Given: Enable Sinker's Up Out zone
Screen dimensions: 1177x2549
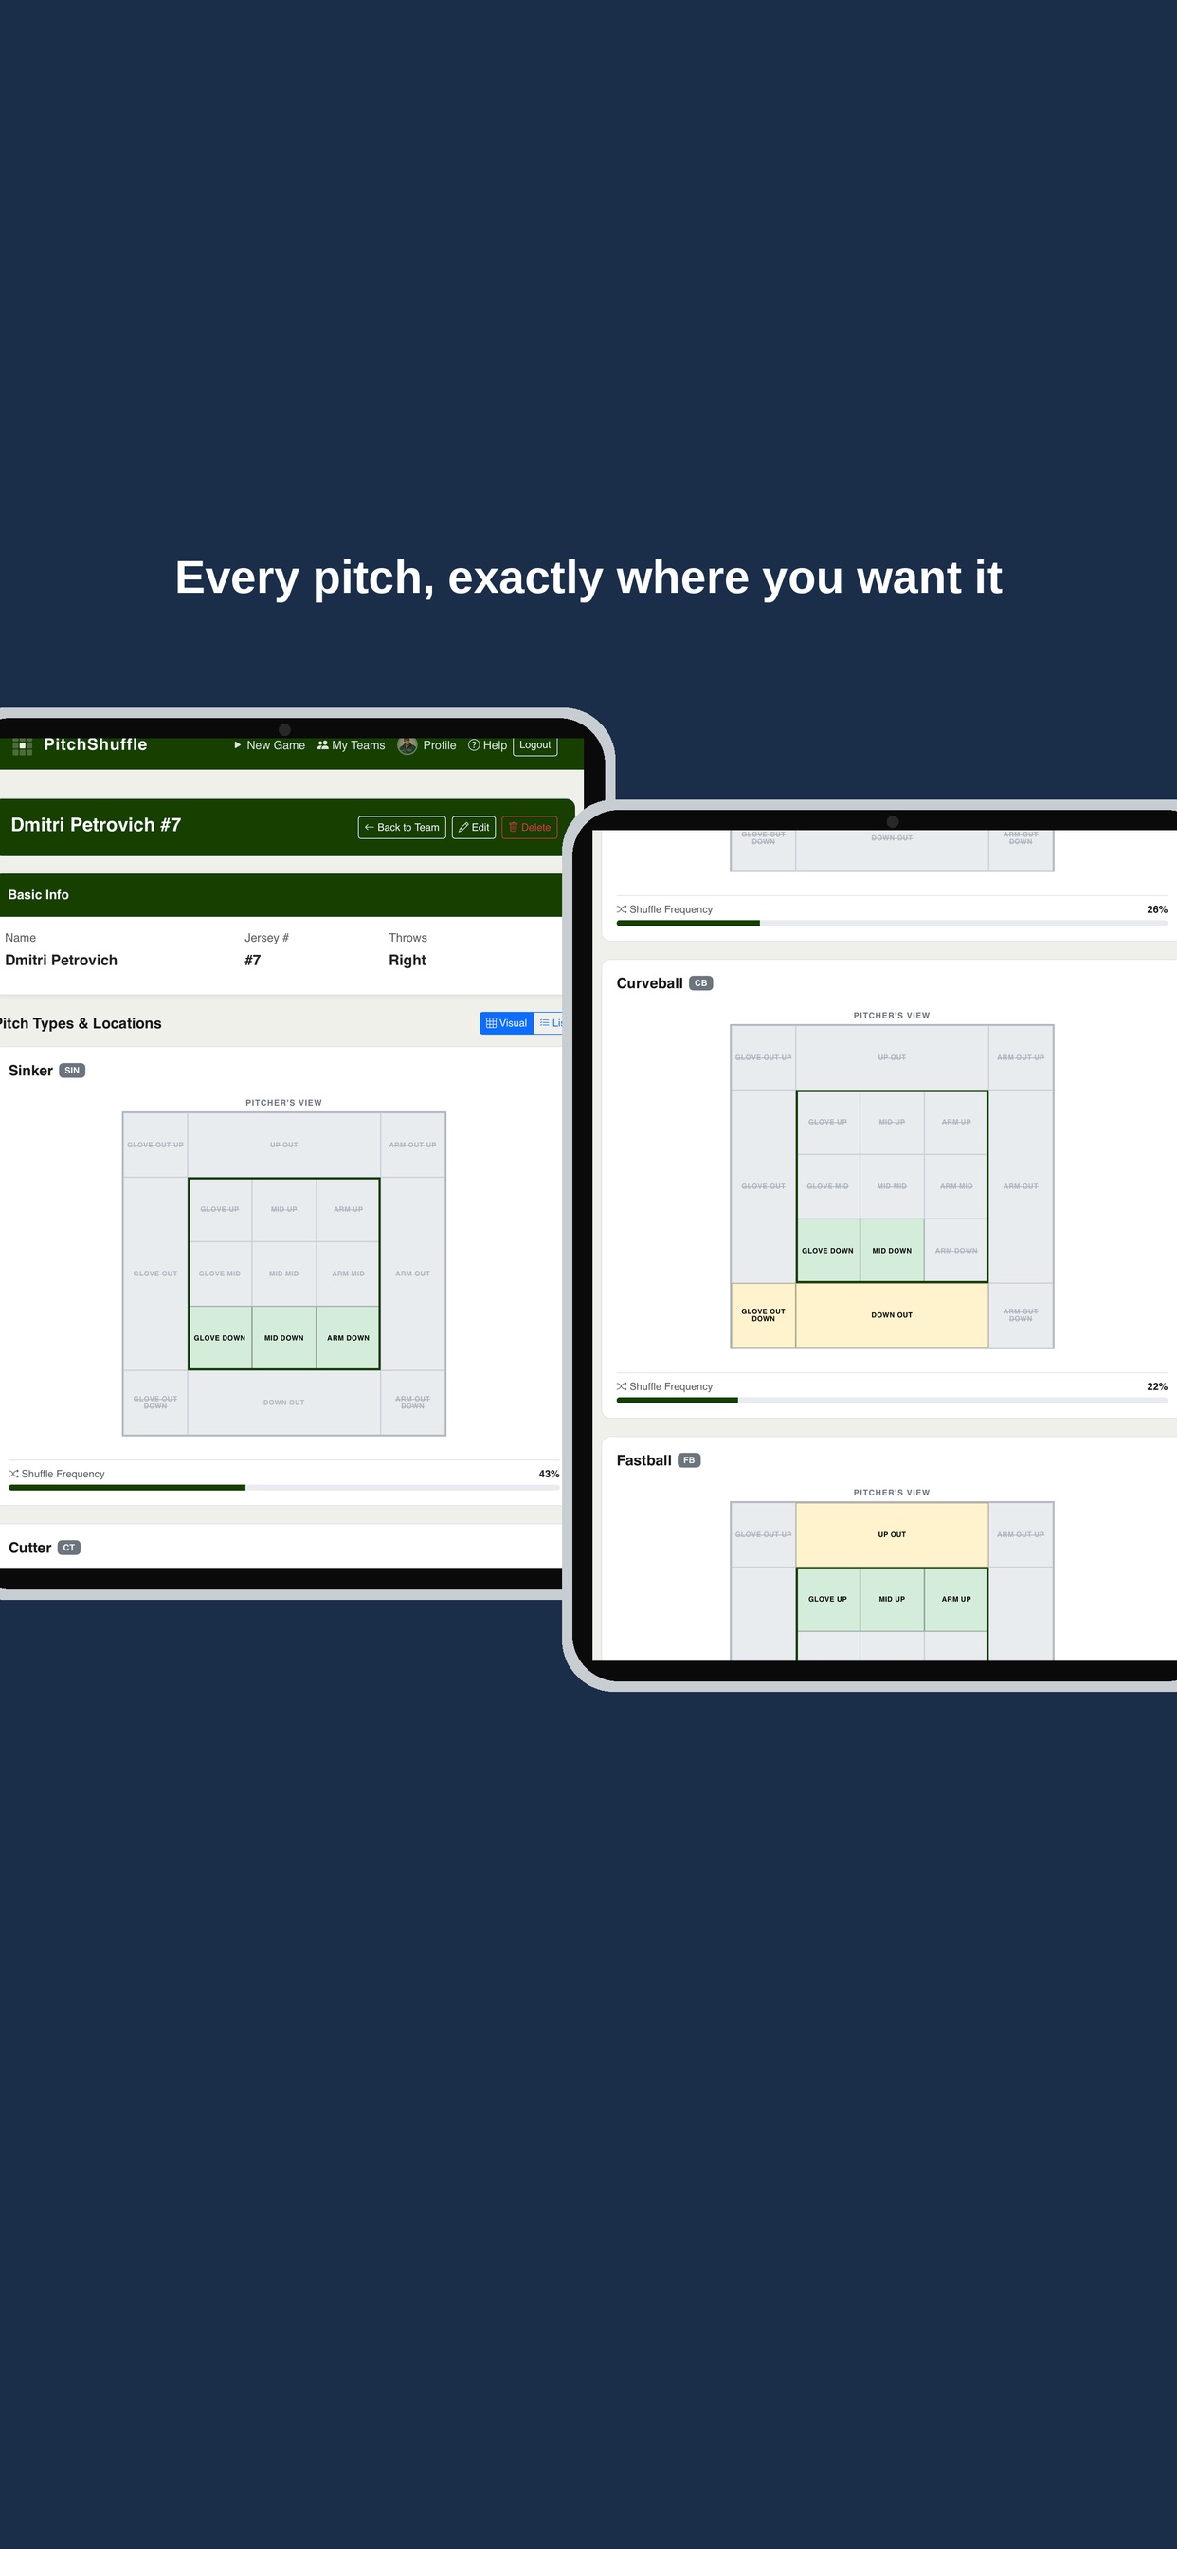Looking at the screenshot, I should pyautogui.click(x=284, y=1145).
